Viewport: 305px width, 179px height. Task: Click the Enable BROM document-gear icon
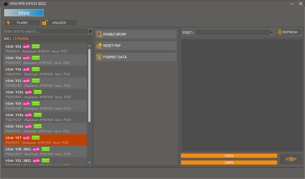99,34
